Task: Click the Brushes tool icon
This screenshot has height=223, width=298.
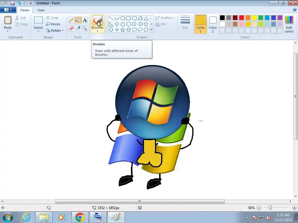Action: point(97,20)
